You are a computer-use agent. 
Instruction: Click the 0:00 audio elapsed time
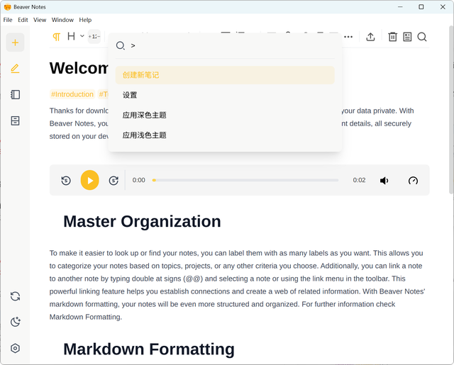[x=139, y=180]
